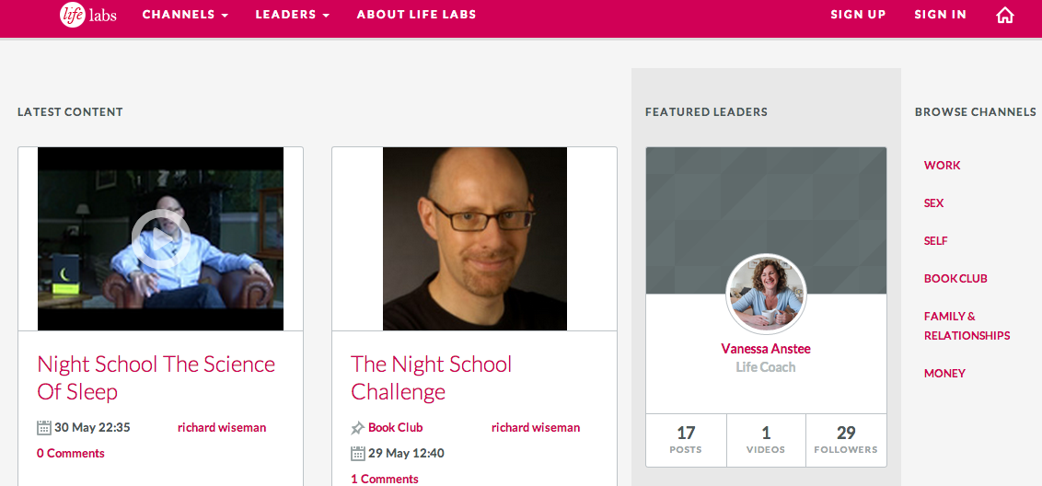Go to the home page icon
1042x486 pixels.
[x=1005, y=15]
